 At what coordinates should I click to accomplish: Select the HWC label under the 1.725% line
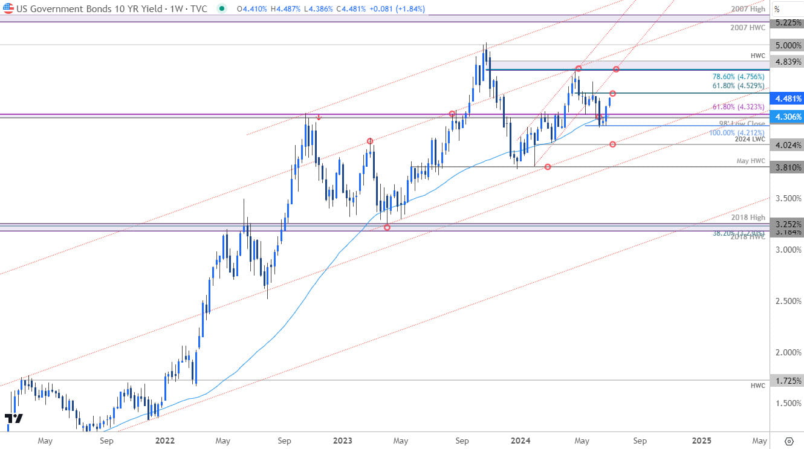click(x=757, y=386)
